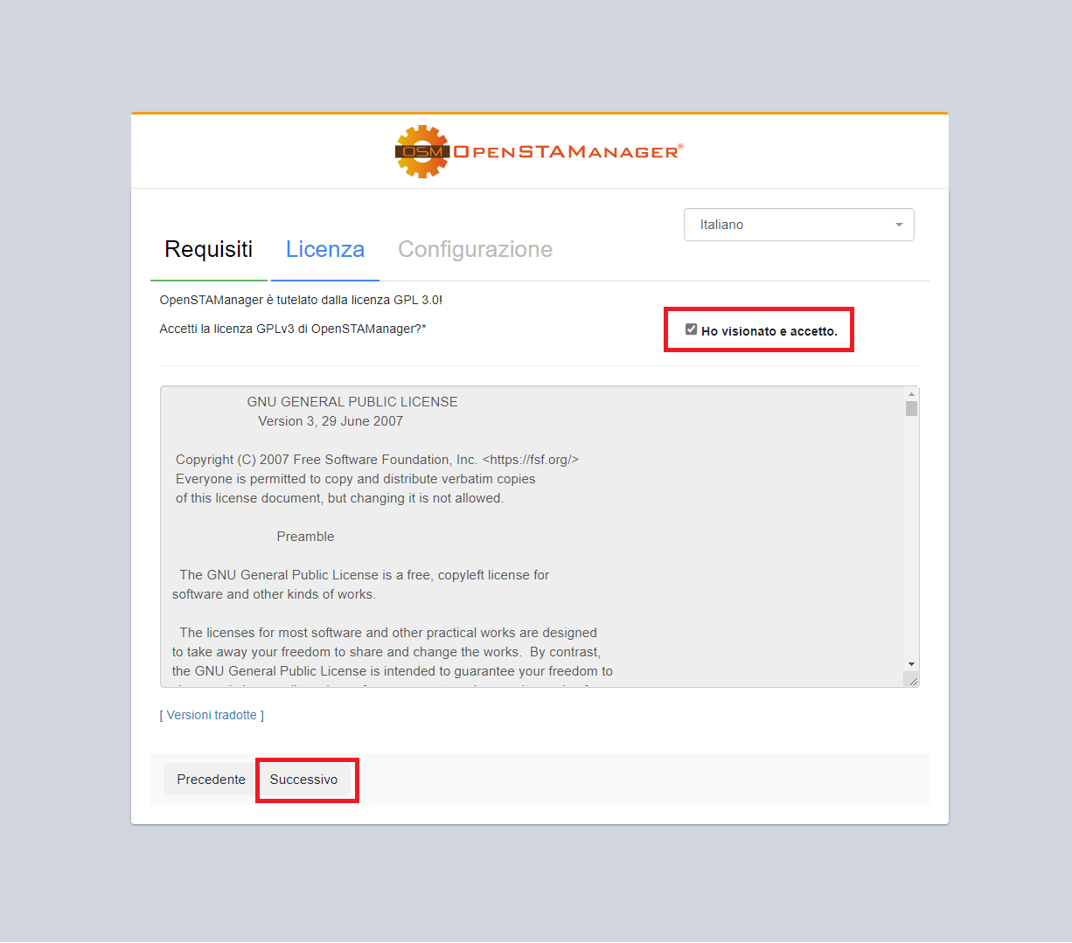Click the 'Accetti la licenza GPLv3' question label
1072x943 pixels.
point(293,329)
